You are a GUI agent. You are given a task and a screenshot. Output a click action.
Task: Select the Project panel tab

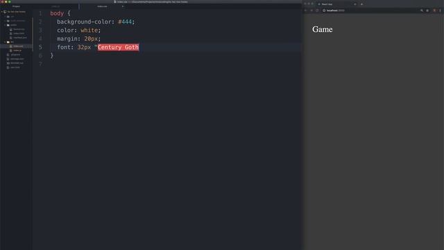coord(16,6)
